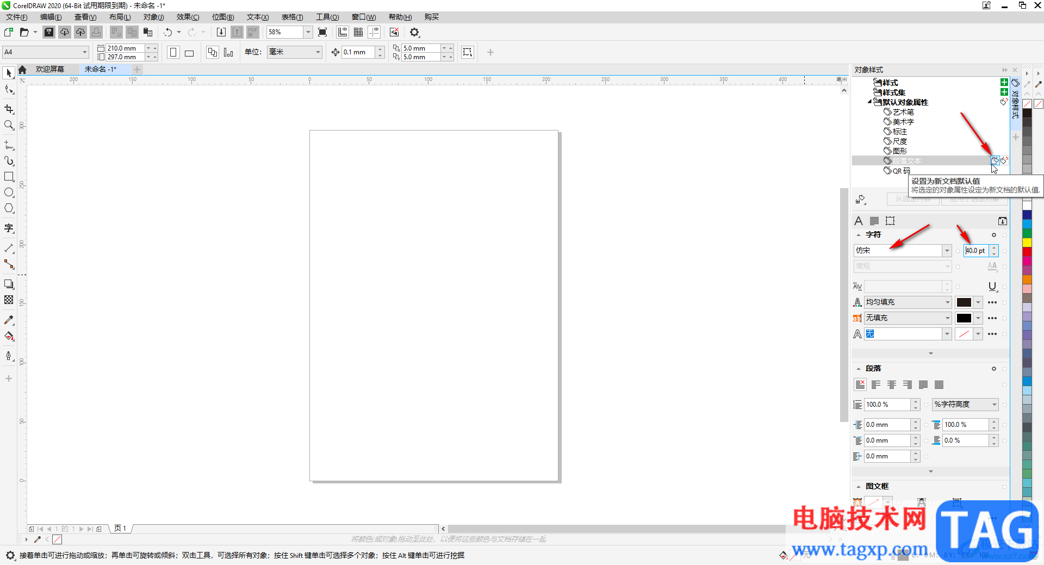Screen dimensions: 1044x565
Task: Collapse the 默认对象属性 tree node
Action: [x=869, y=102]
